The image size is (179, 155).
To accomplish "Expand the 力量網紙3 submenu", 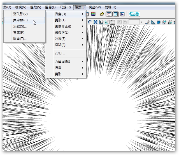I will click(x=66, y=62).
